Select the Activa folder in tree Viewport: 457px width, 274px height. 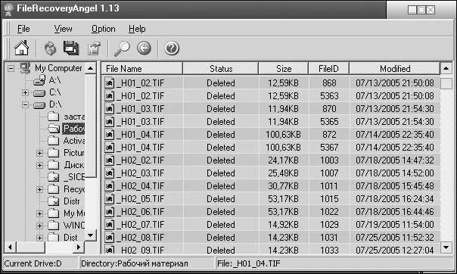67,141
